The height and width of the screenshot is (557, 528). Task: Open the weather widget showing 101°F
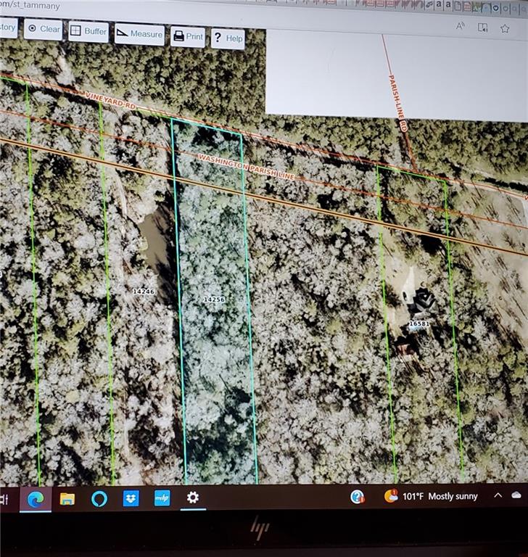(x=431, y=496)
